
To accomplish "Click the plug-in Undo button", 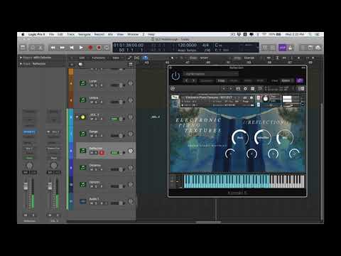I will (x=248, y=81).
